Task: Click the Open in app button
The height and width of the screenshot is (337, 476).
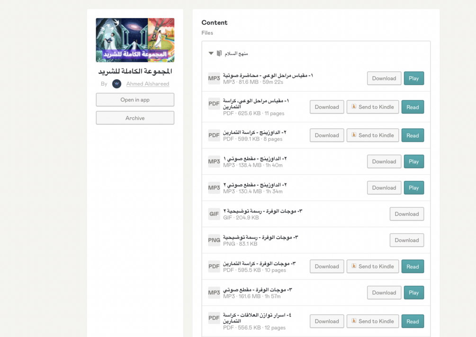Action: 135,100
